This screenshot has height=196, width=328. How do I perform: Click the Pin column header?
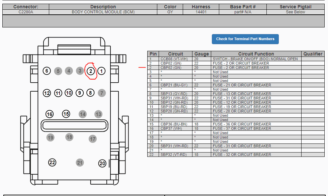click(x=153, y=54)
